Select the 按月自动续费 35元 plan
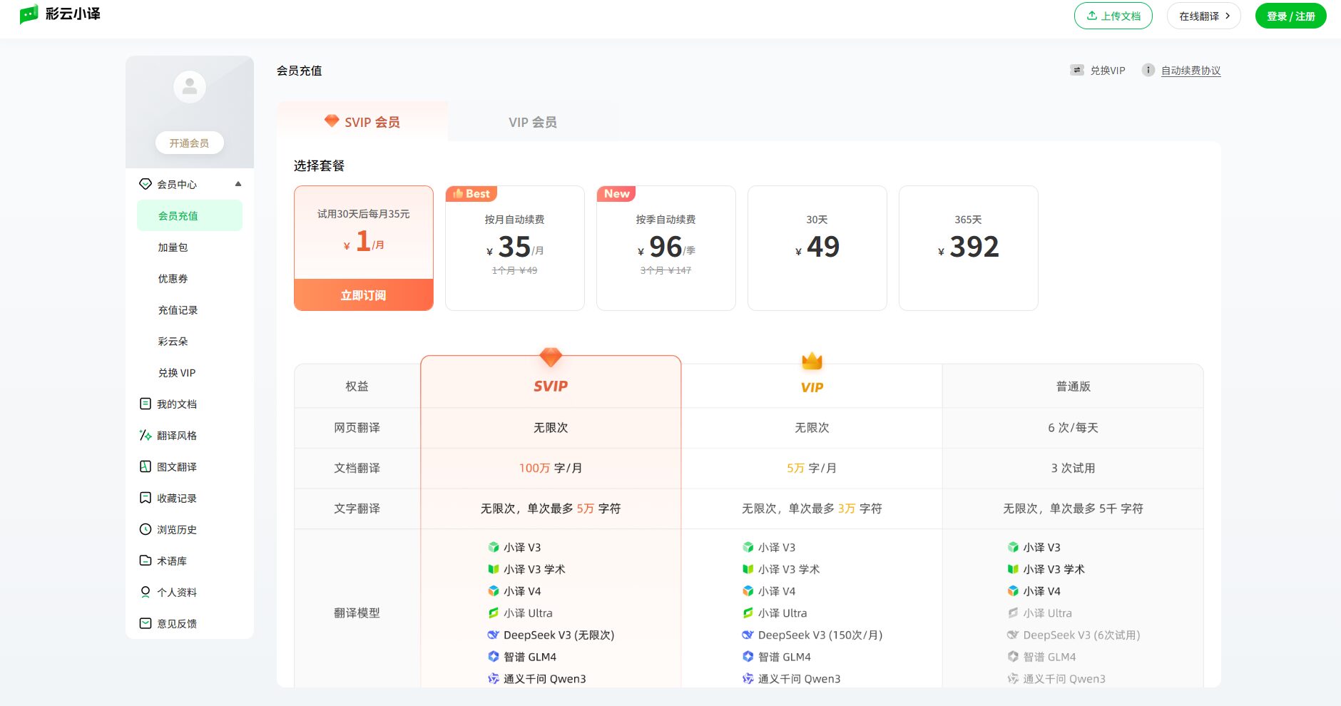 515,247
